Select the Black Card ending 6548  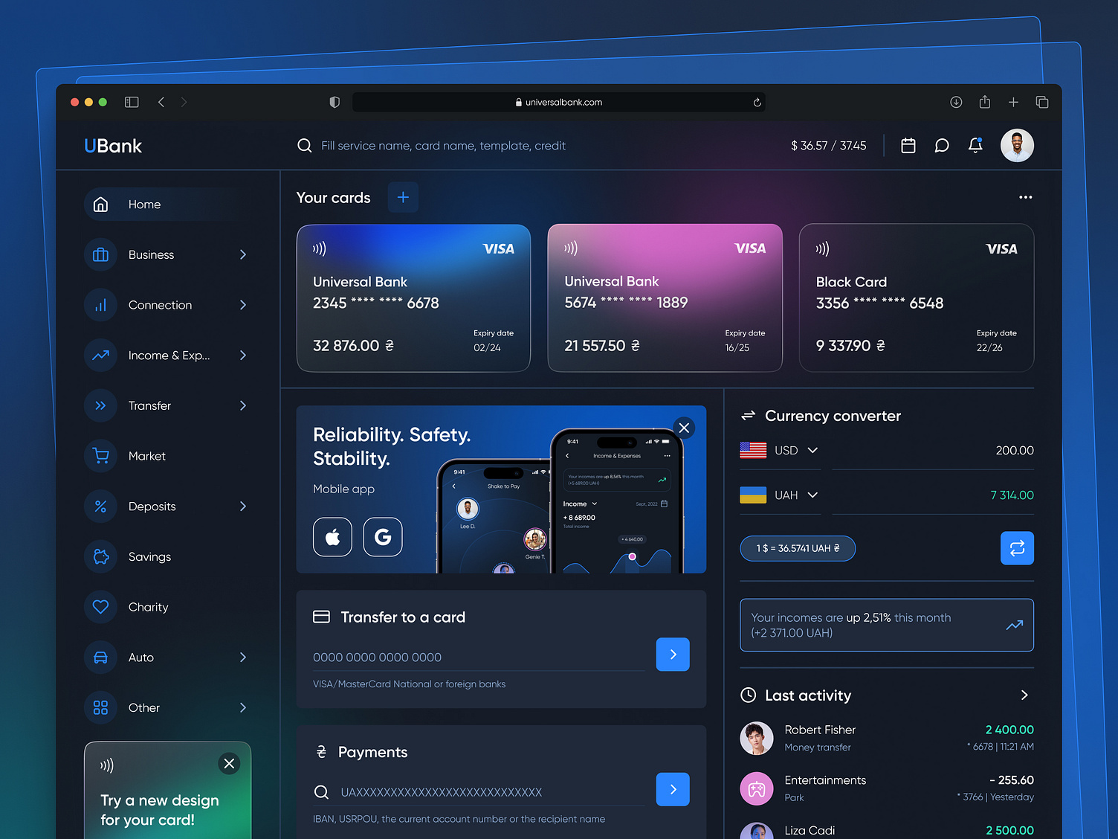(x=917, y=298)
